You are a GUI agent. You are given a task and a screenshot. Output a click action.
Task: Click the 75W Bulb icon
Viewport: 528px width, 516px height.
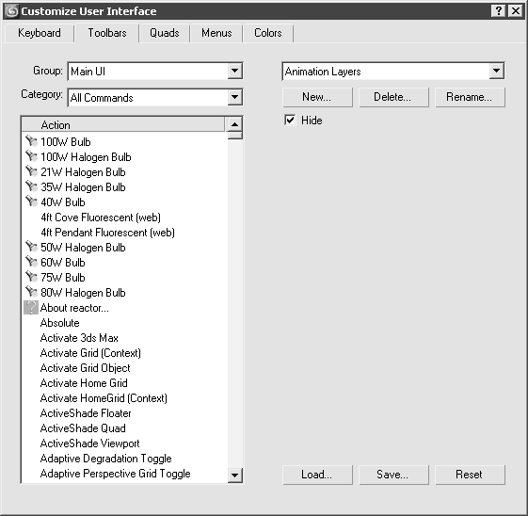click(31, 277)
